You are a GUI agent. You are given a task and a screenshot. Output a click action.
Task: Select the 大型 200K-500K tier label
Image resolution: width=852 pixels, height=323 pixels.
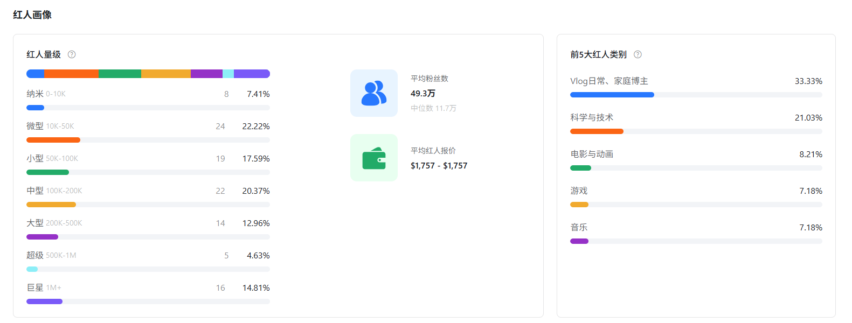54,223
